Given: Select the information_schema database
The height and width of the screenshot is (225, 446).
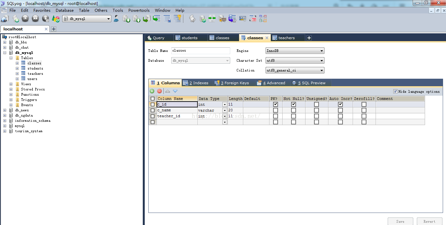Looking at the screenshot, I should pos(32,121).
